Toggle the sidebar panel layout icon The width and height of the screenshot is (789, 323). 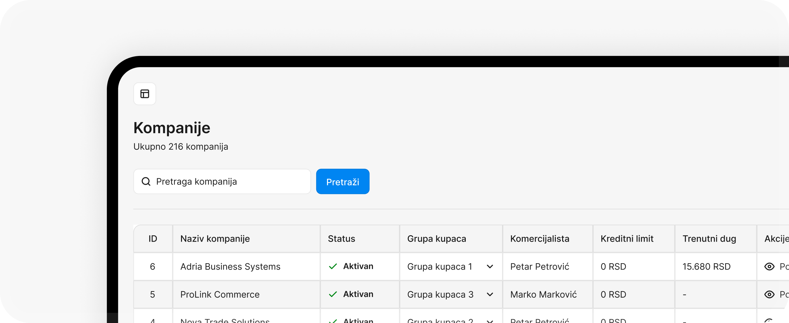click(145, 94)
